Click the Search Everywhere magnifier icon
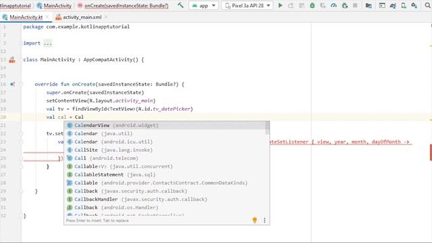Screen dimensions: 432x243 point(427,5)
